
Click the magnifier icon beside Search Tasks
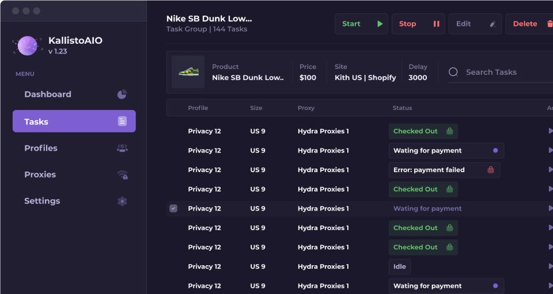[453, 72]
